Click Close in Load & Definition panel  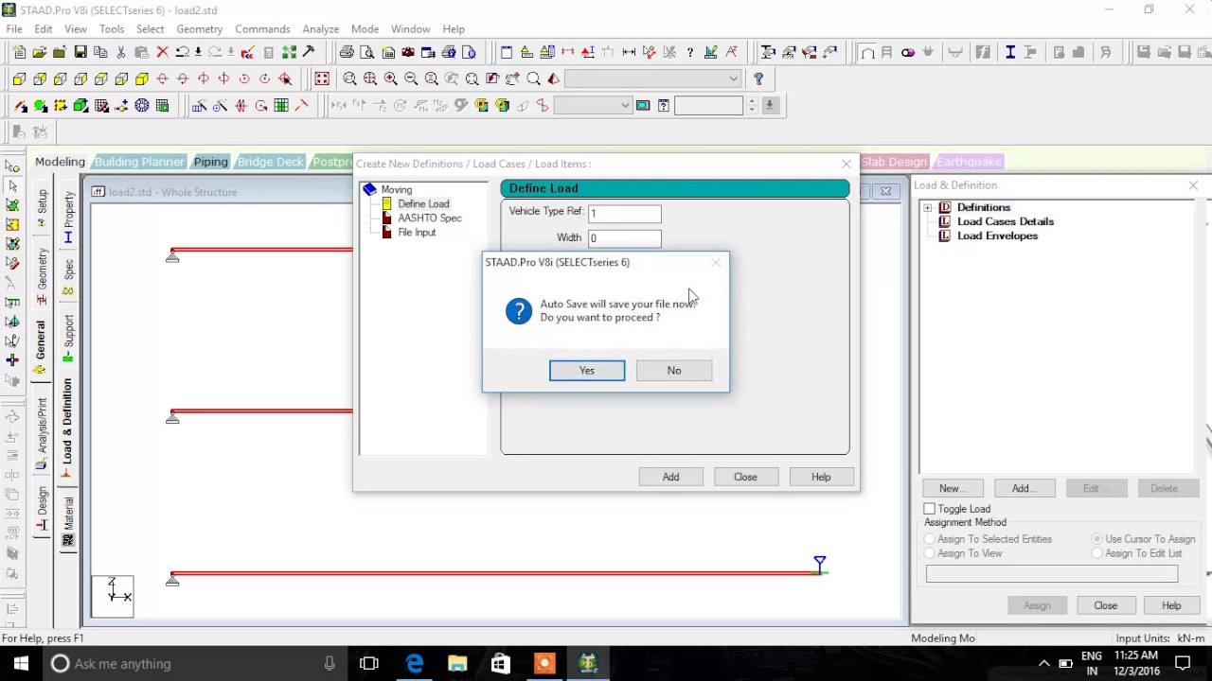tap(1106, 605)
